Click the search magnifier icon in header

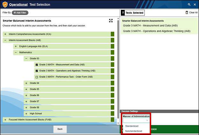(x=189, y=4)
